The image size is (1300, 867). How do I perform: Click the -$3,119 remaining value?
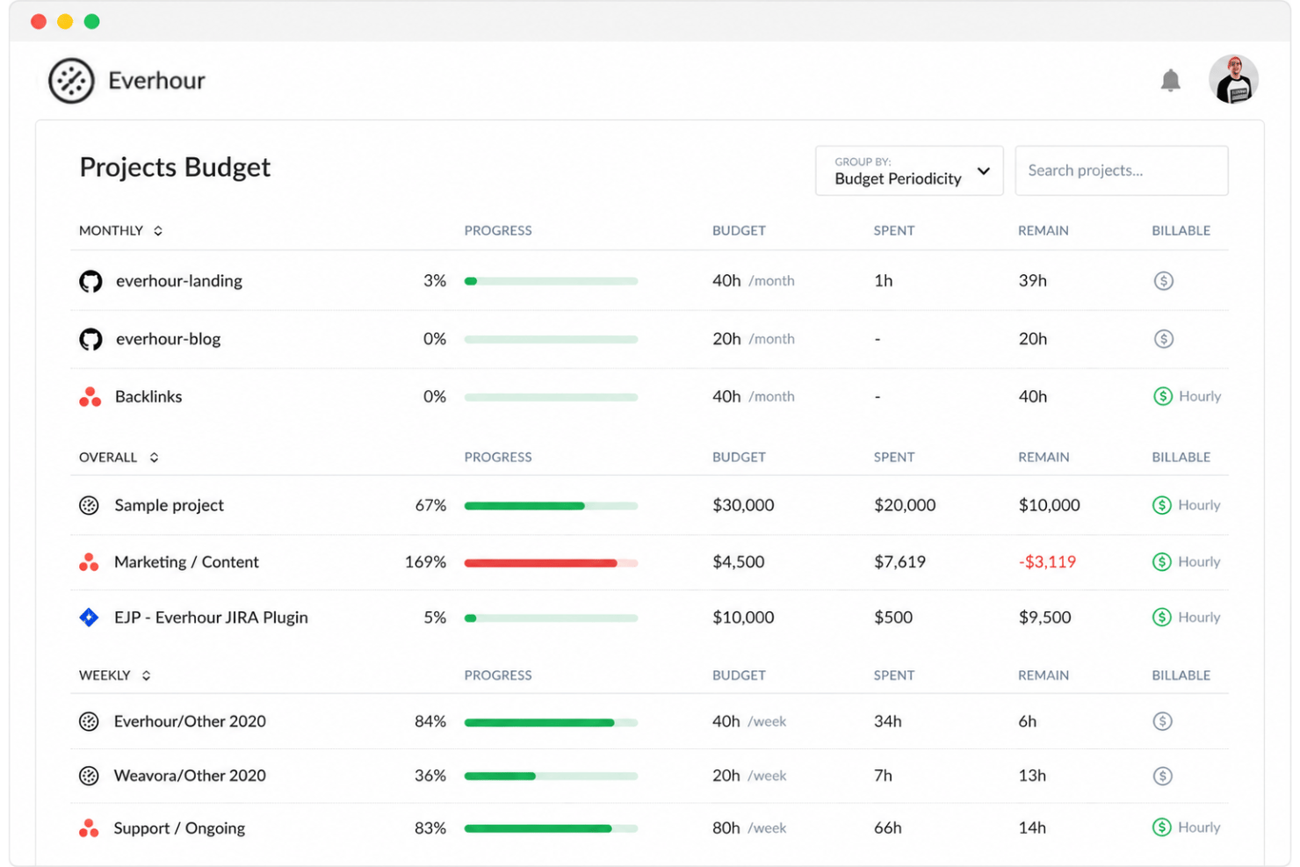coord(1047,562)
